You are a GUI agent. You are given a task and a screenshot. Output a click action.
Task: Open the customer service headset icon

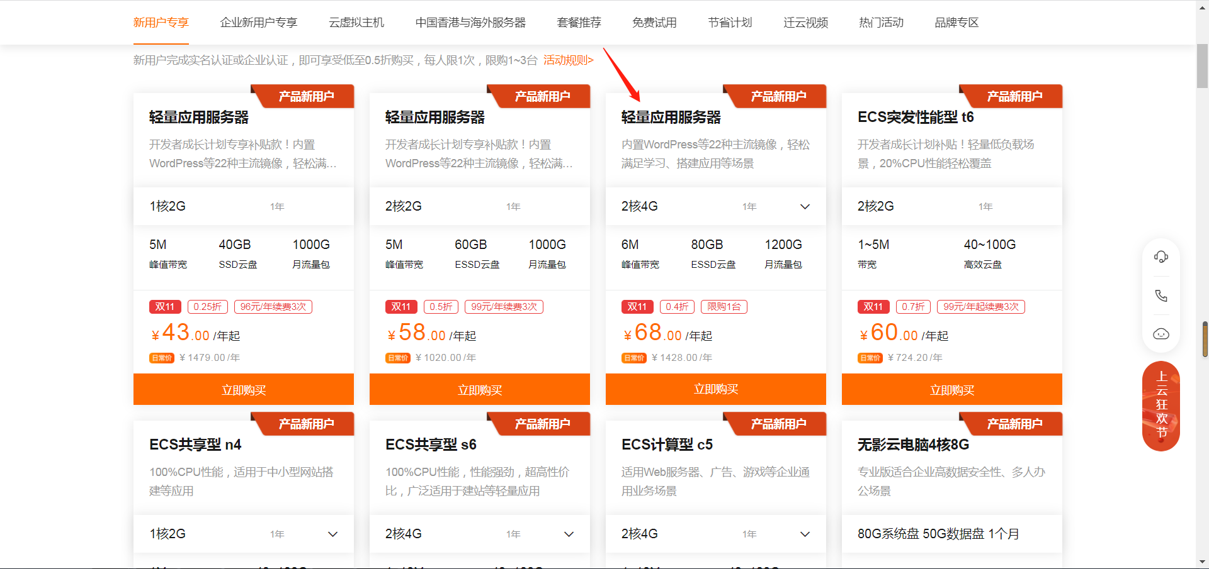1161,257
